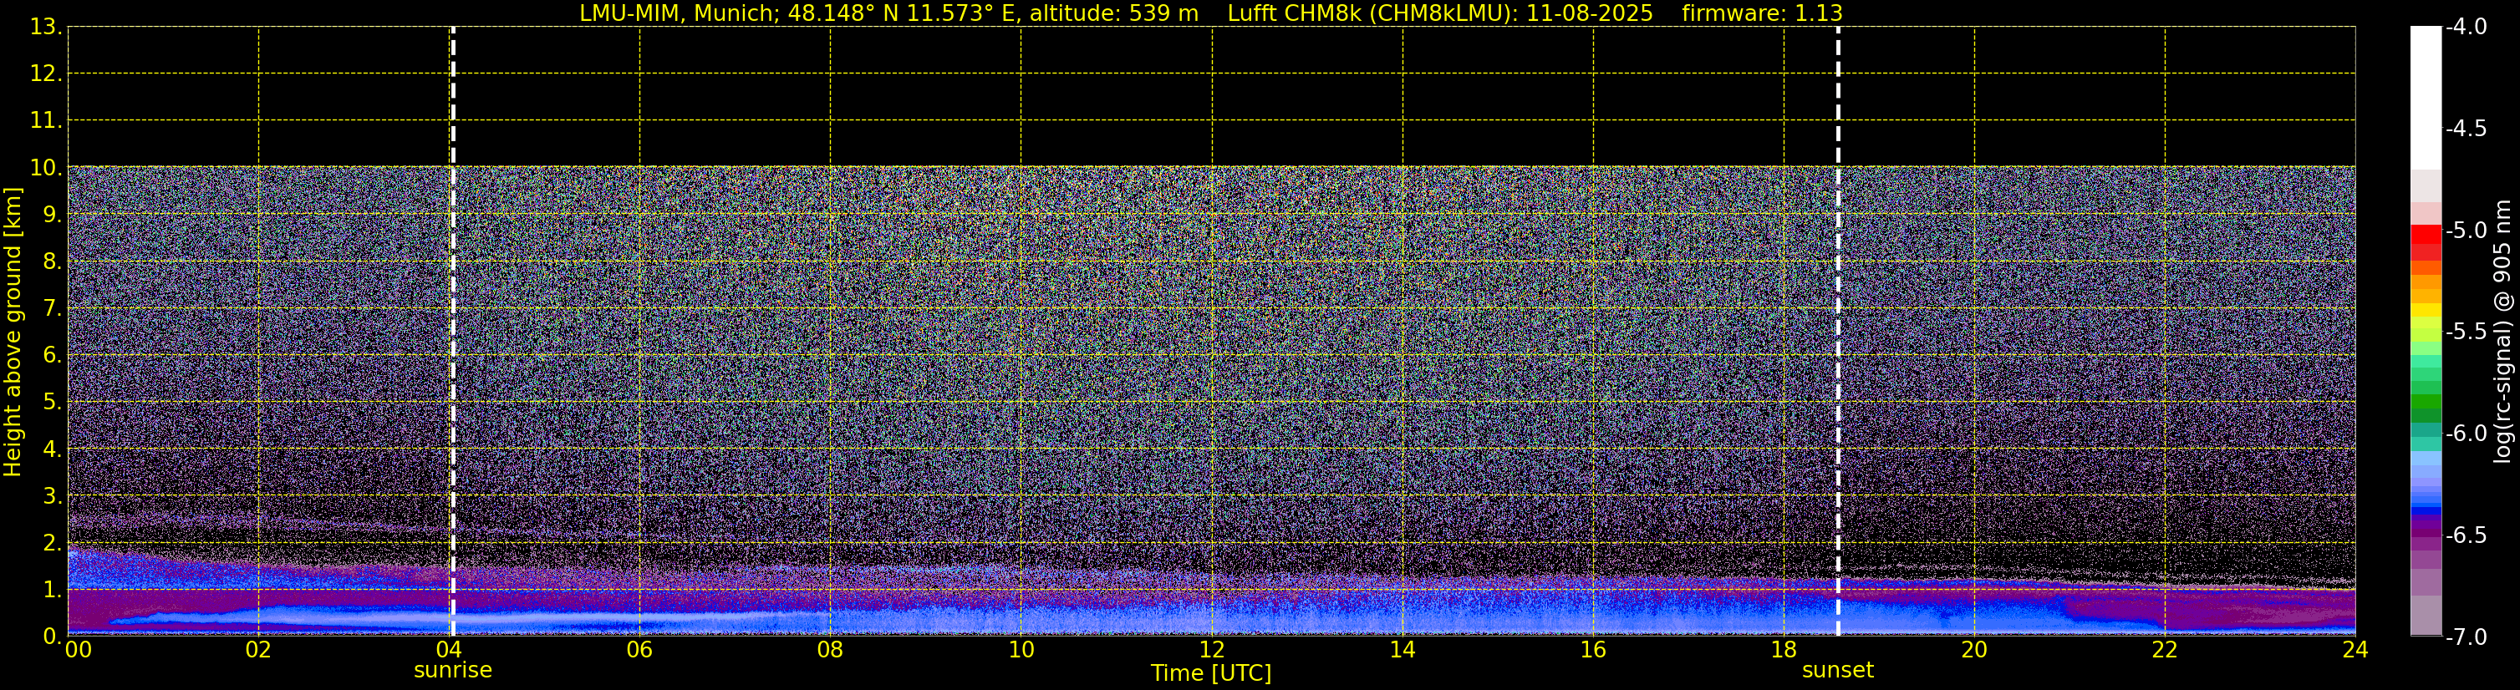Click the '02' time tick label

pos(258,650)
